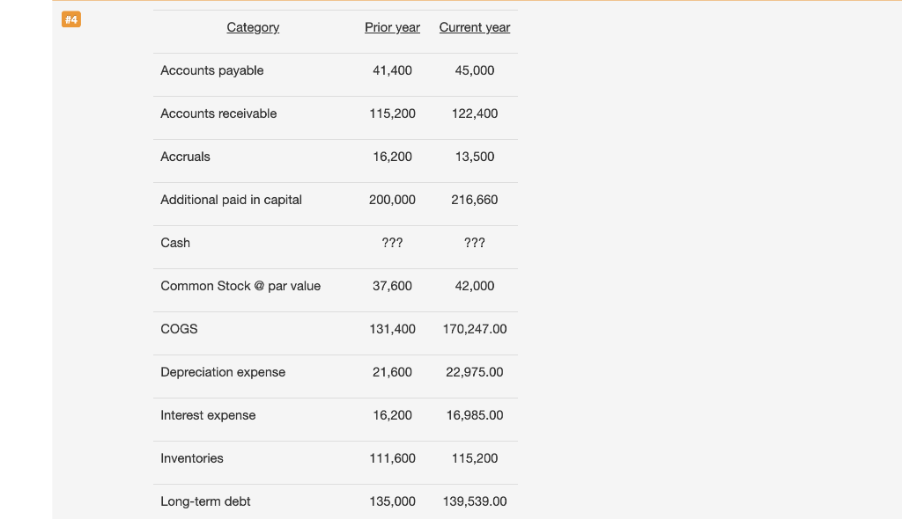The height and width of the screenshot is (519, 902).
Task: Click the Current year column header
Action: point(474,27)
